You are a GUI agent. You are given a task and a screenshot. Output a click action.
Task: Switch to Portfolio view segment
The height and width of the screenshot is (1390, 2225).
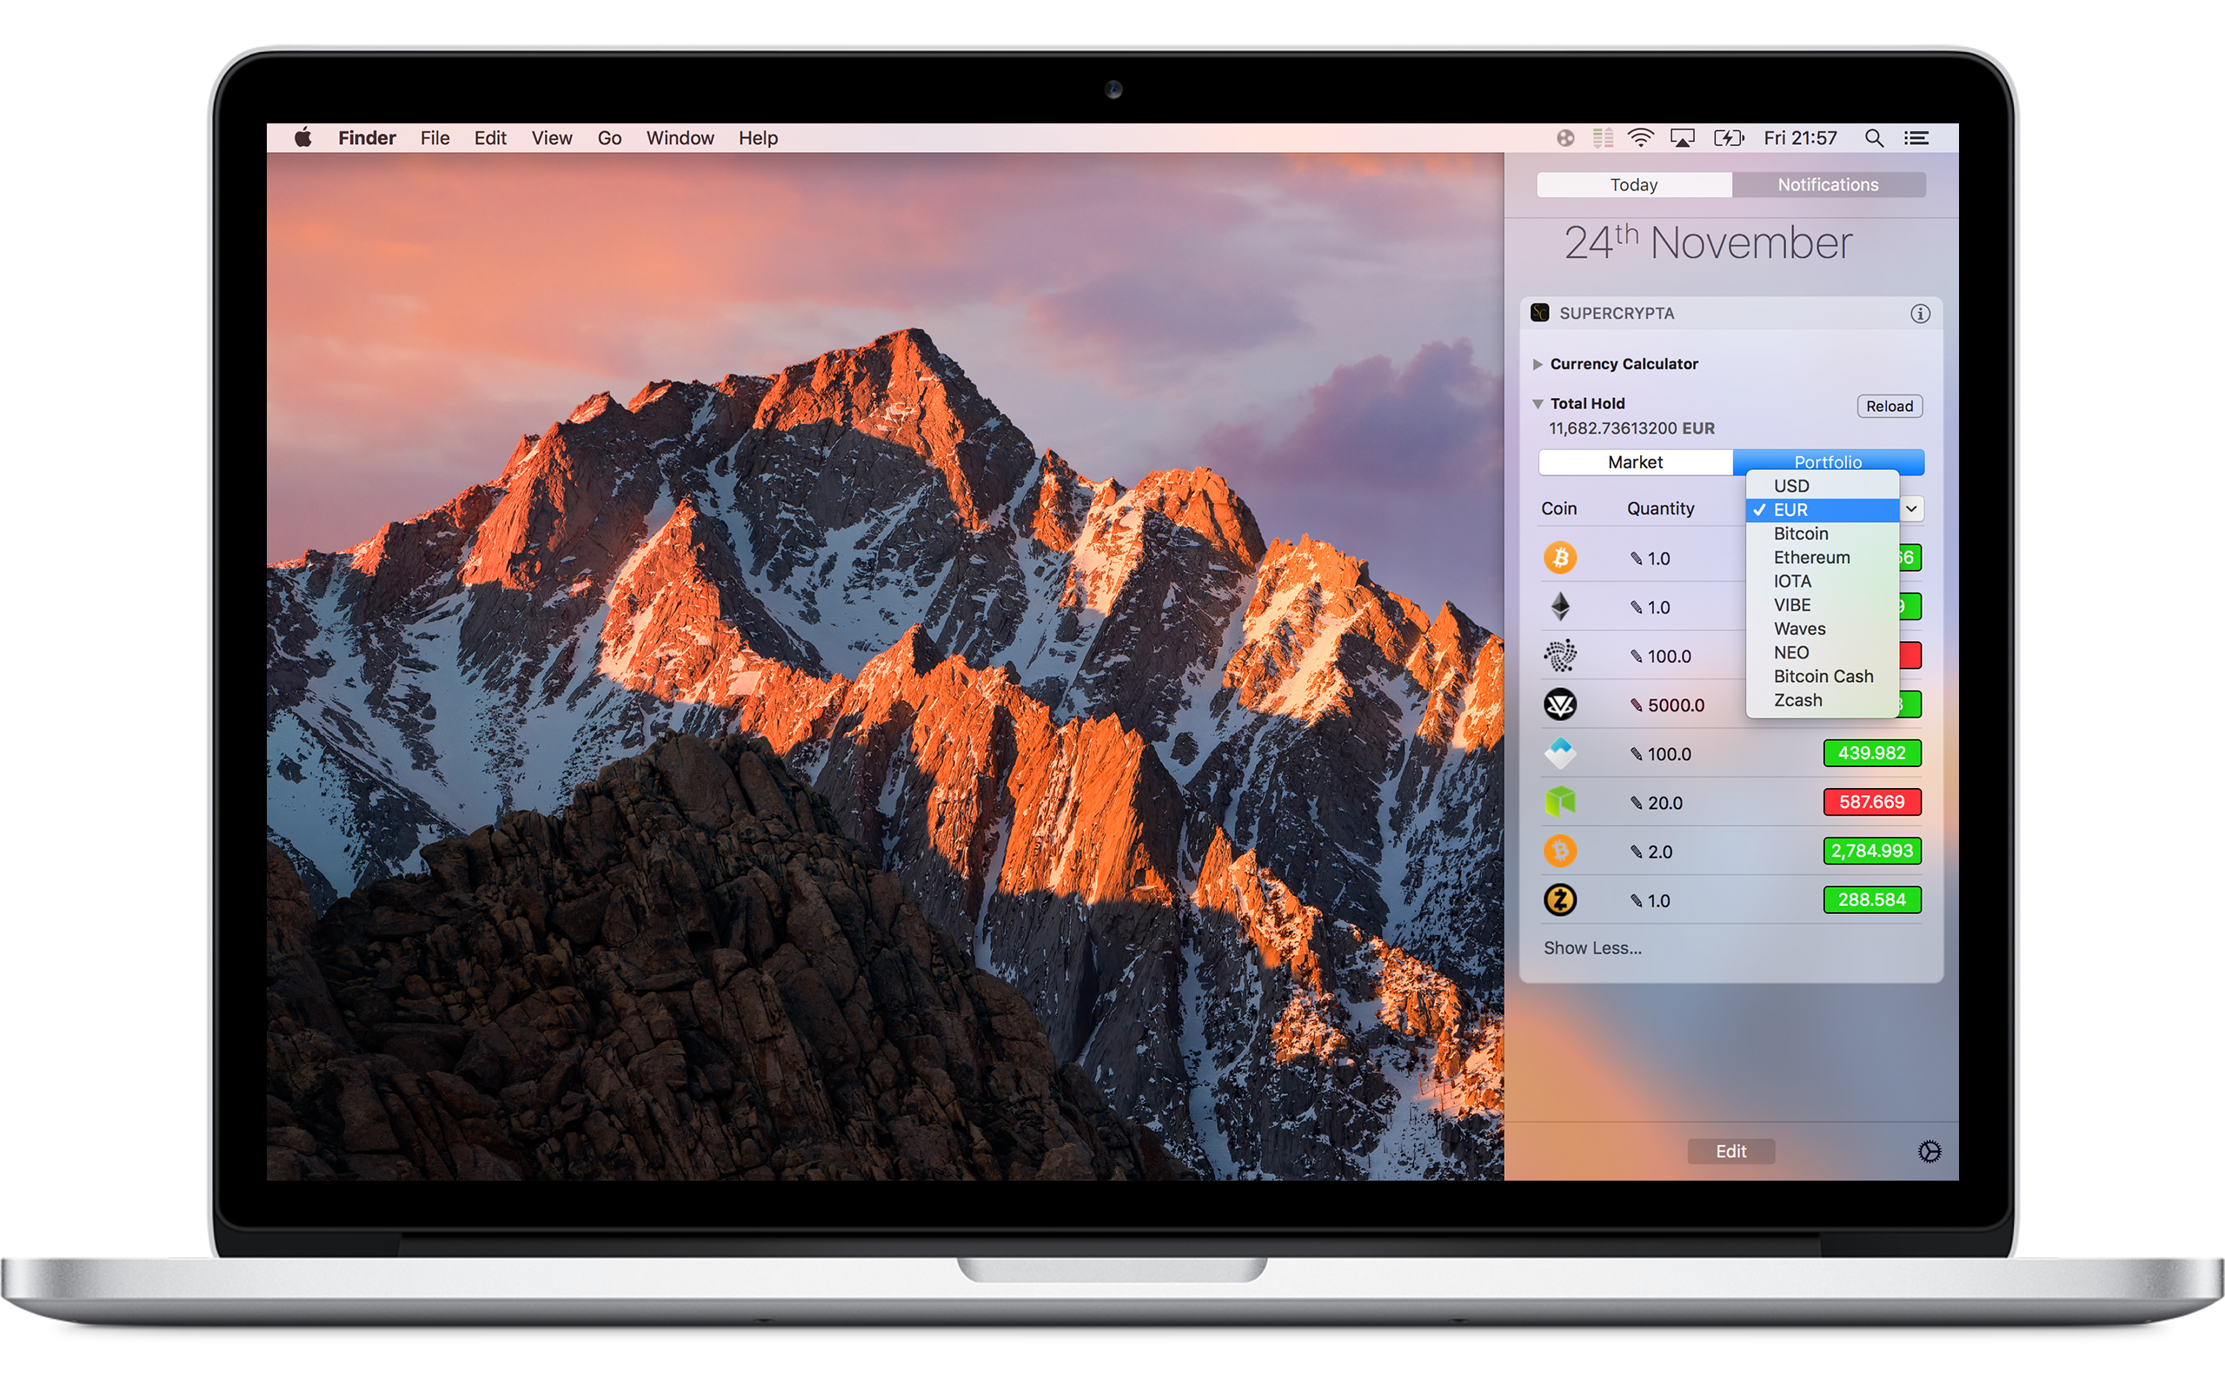click(x=1828, y=460)
